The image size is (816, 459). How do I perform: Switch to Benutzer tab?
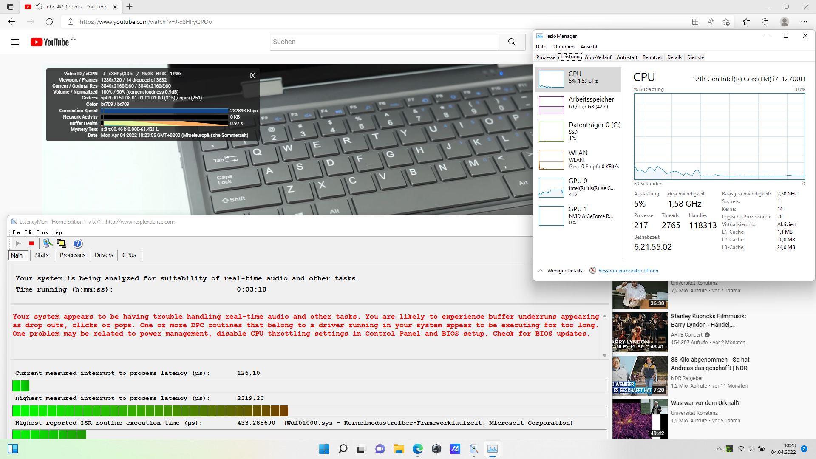click(652, 57)
